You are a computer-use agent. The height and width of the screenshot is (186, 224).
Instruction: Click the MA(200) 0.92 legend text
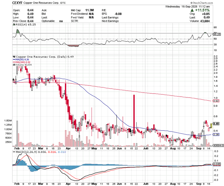click(23, 62)
